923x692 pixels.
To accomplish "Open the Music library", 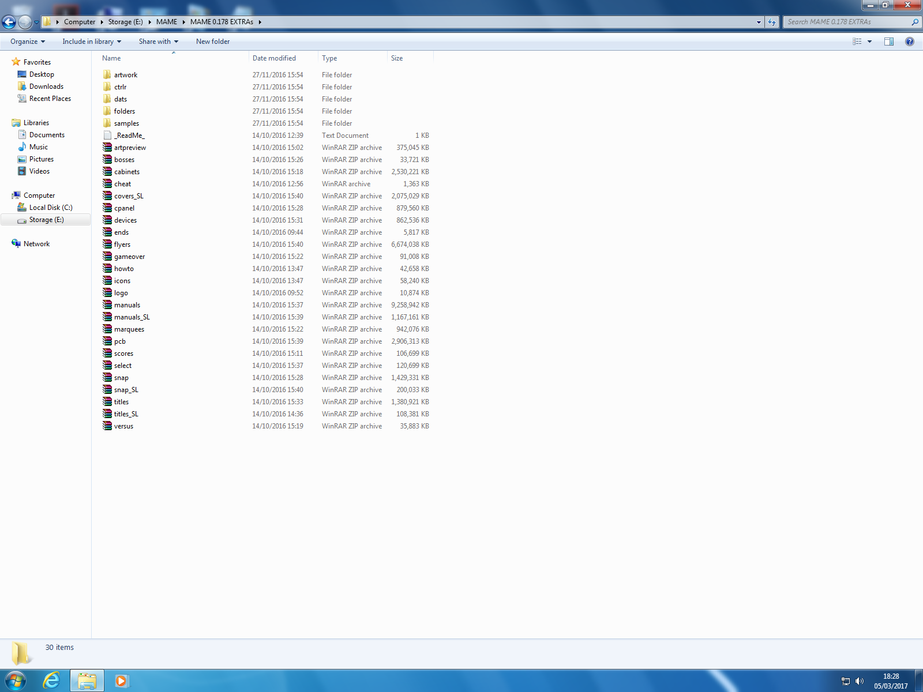I will tap(38, 147).
